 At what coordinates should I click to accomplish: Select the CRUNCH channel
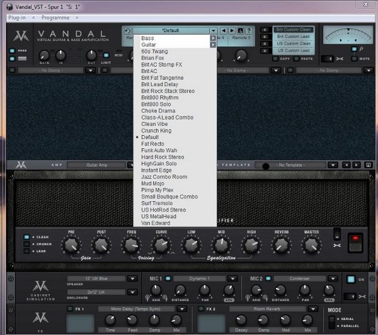[x=26, y=244]
